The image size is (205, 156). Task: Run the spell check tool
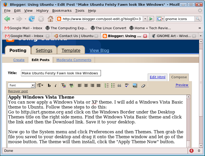coord(127,85)
